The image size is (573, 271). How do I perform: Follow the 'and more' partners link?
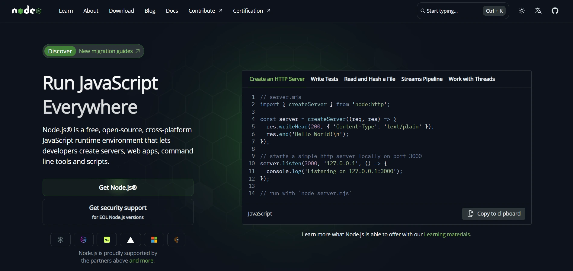coord(142,261)
